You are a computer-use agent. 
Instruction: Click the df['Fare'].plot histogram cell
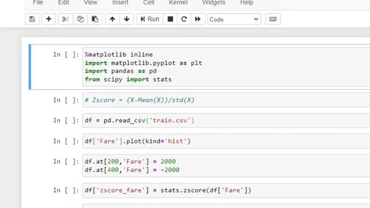tap(226, 141)
